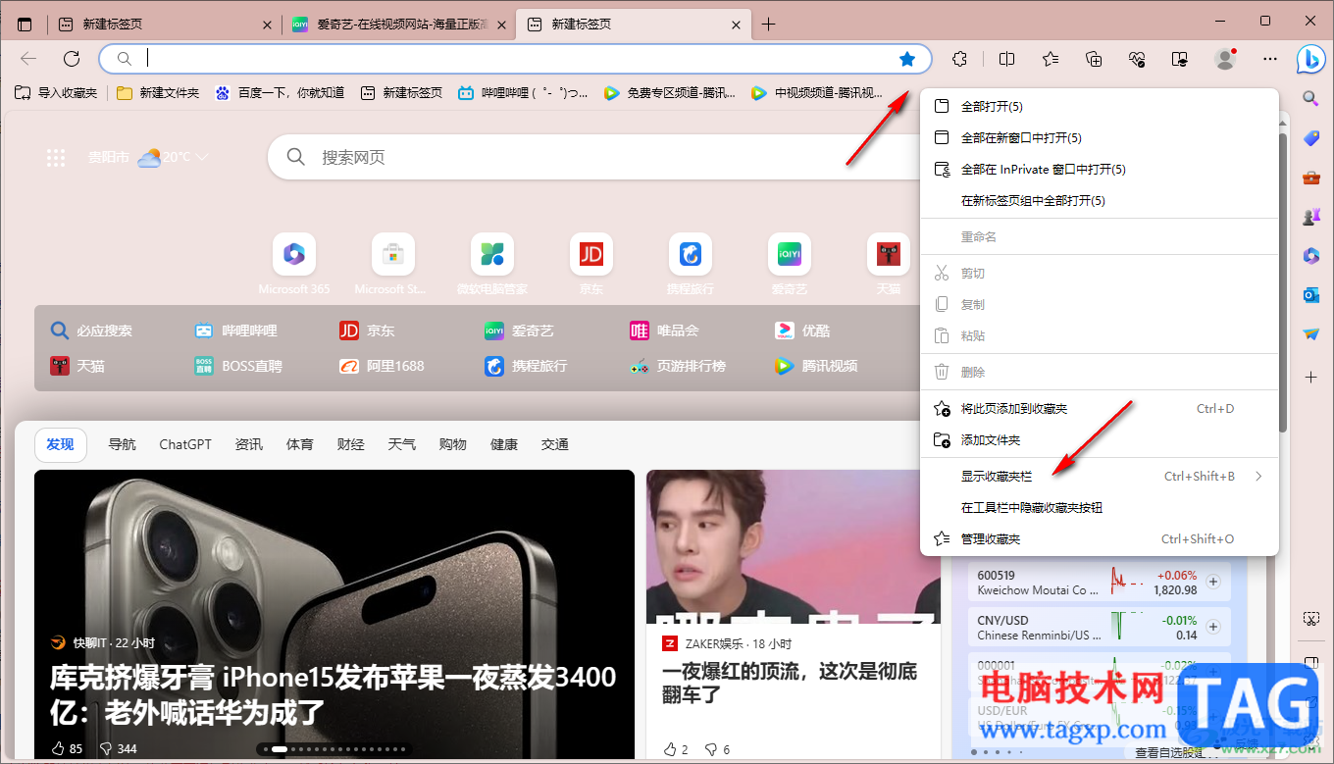Click the page vertical scrollbar
Viewport: 1334px width, 764px height.
(1285, 284)
